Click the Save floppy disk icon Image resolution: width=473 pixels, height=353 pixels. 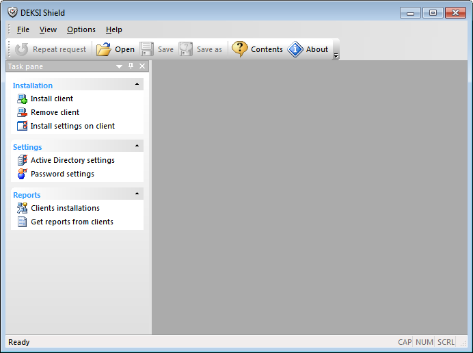click(x=147, y=49)
